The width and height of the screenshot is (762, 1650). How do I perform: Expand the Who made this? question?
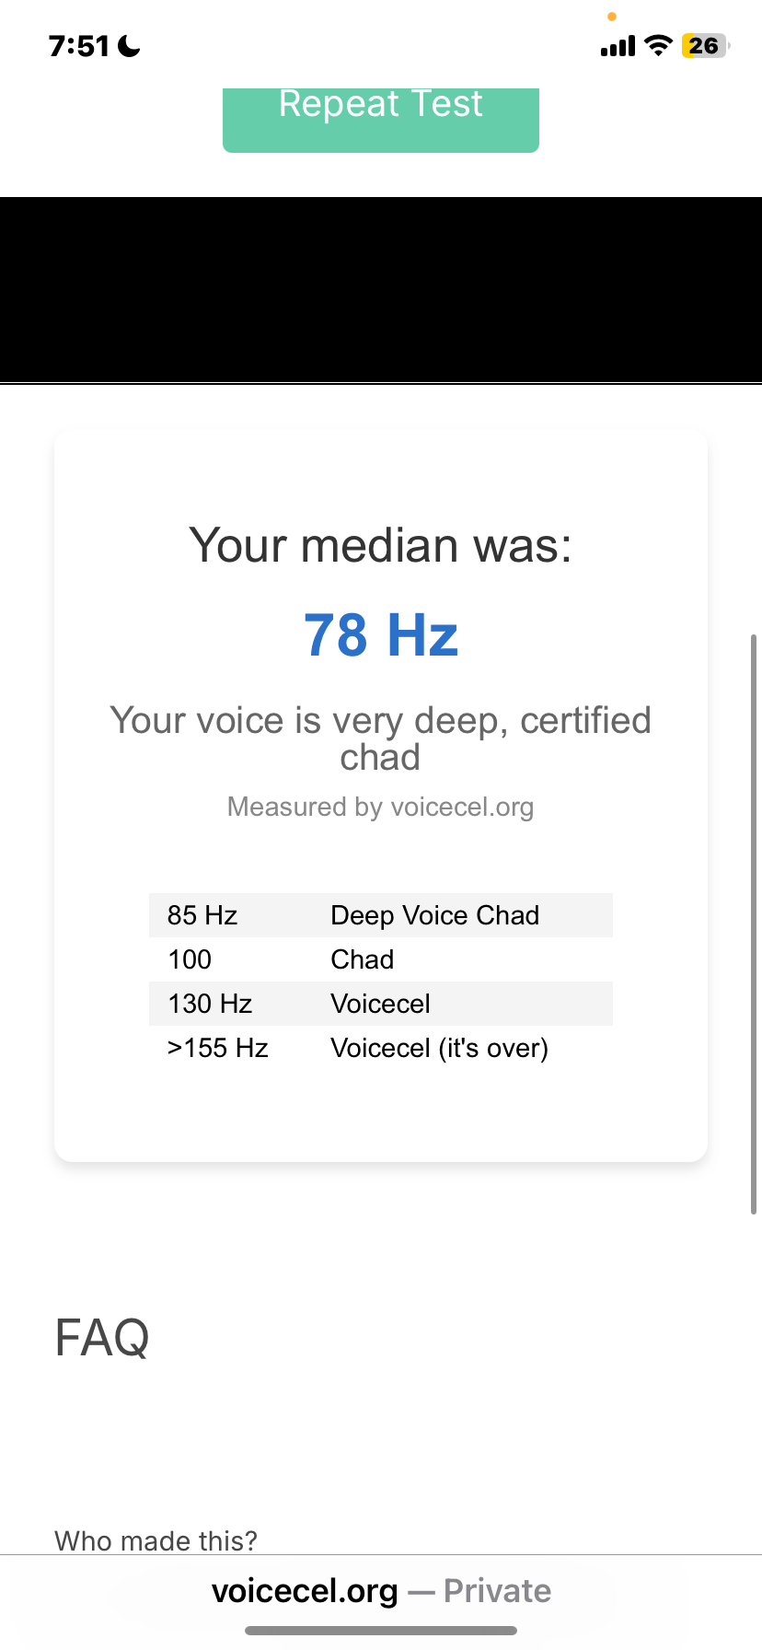[x=156, y=1540]
